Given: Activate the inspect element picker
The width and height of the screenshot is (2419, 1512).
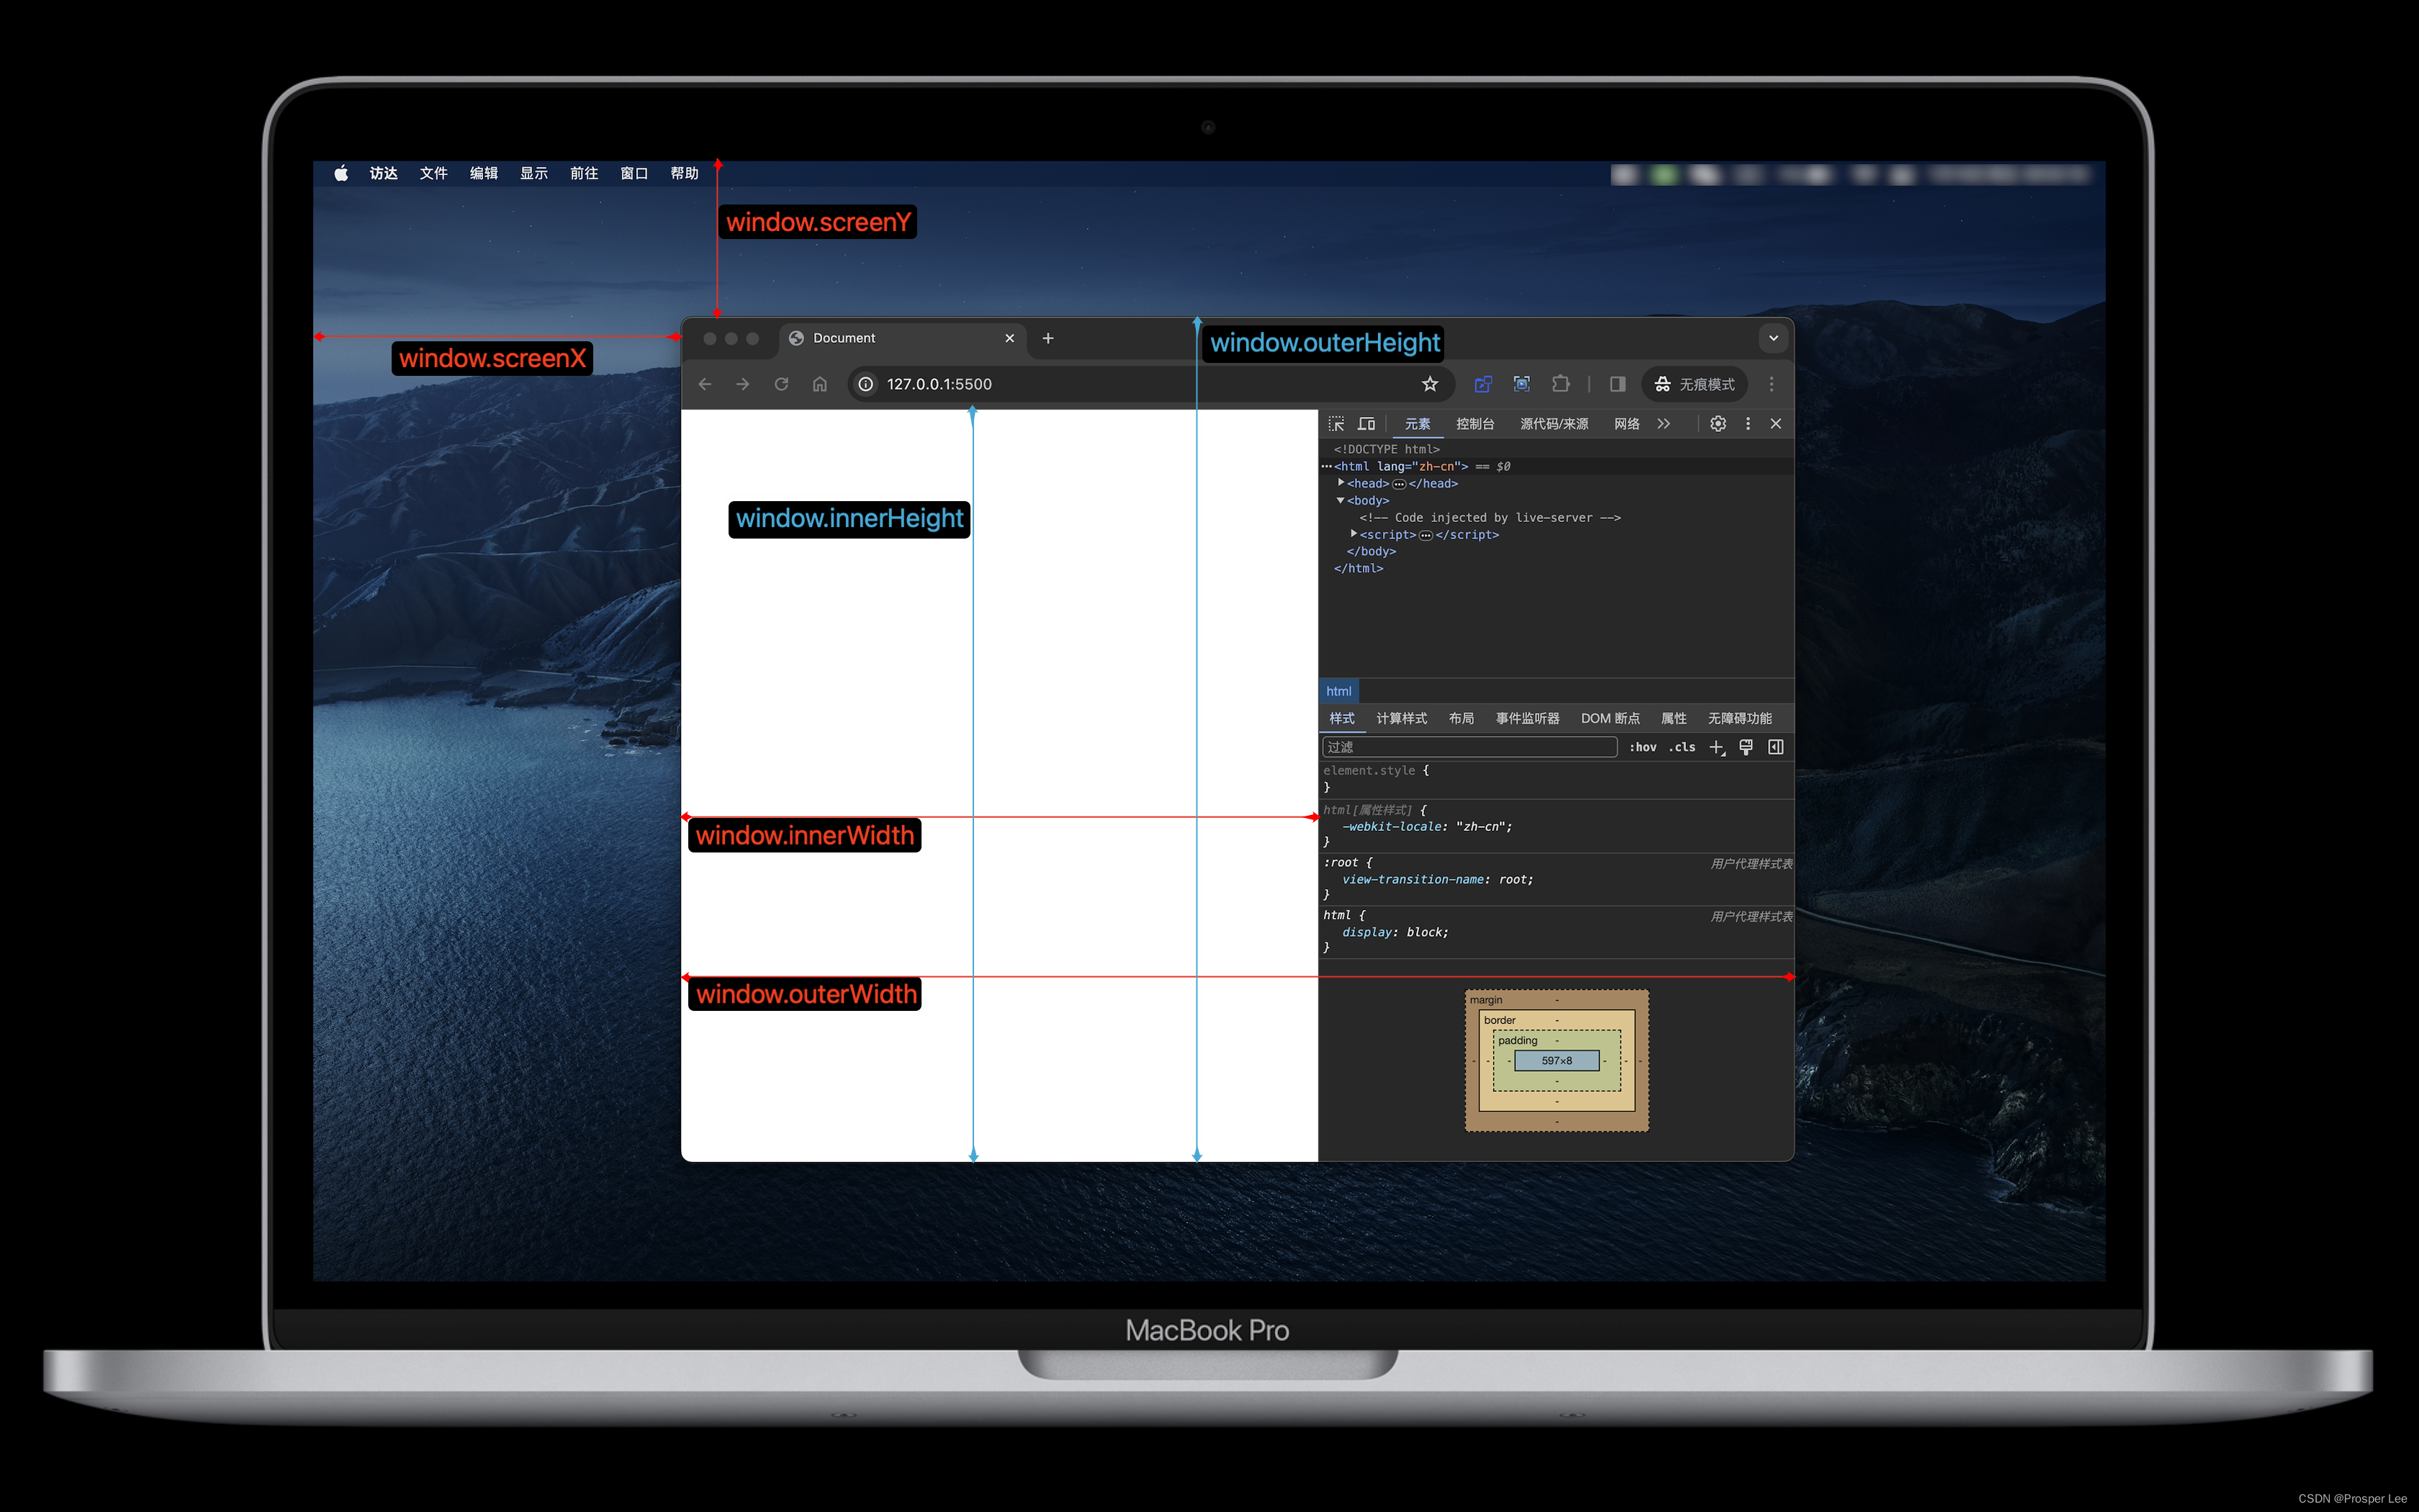Looking at the screenshot, I should pyautogui.click(x=1336, y=424).
